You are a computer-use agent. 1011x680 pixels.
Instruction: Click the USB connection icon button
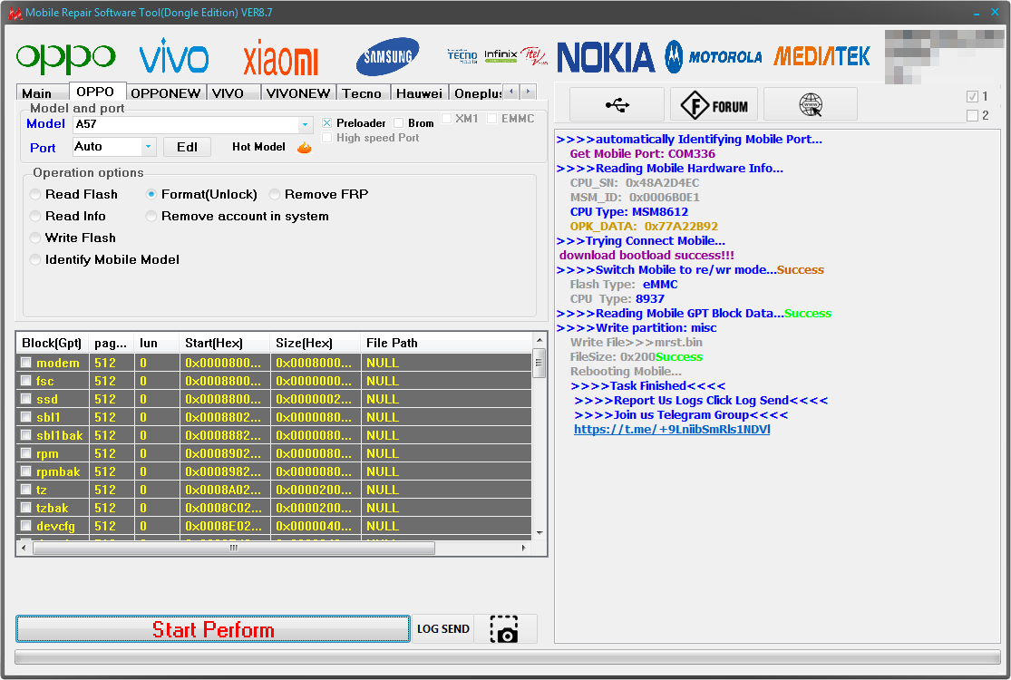[617, 104]
